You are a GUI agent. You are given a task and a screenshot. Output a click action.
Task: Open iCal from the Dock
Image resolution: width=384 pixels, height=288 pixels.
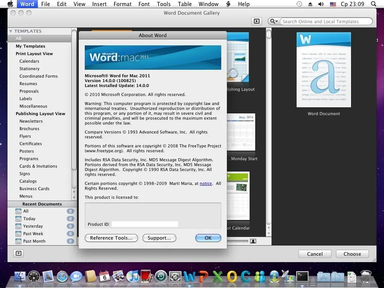[105, 277]
